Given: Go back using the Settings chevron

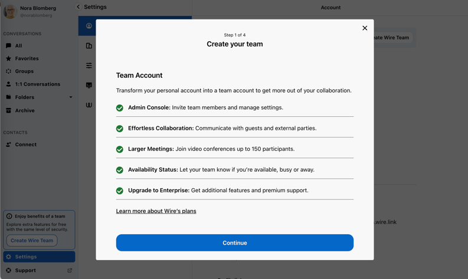Looking at the screenshot, I should pyautogui.click(x=78, y=7).
